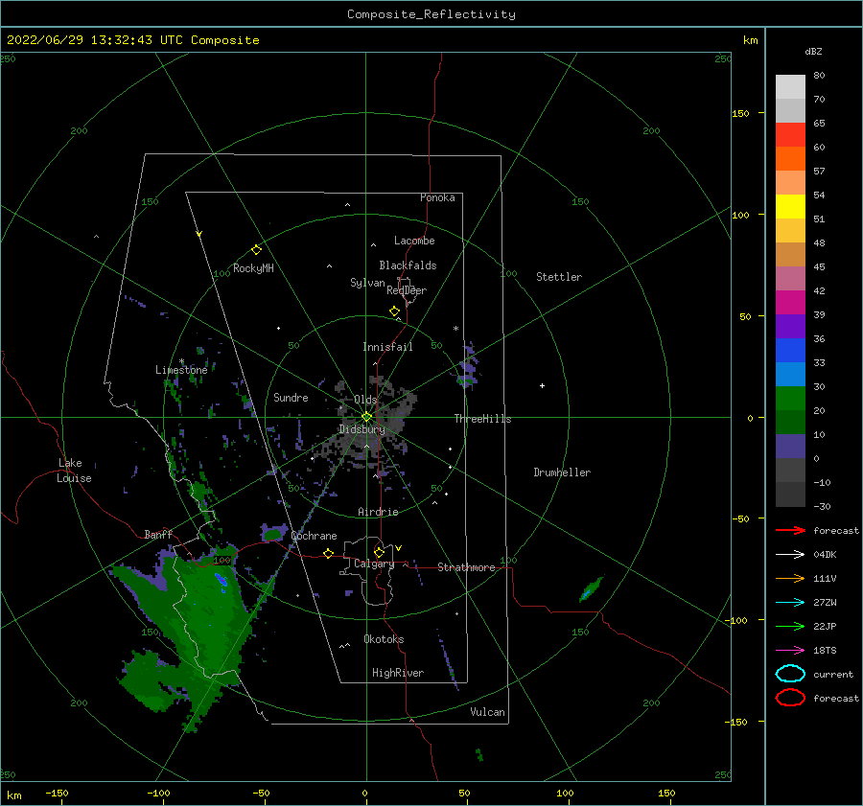Click the red forecast arrow in legend
Screen dimensions: 863x806
[790, 530]
